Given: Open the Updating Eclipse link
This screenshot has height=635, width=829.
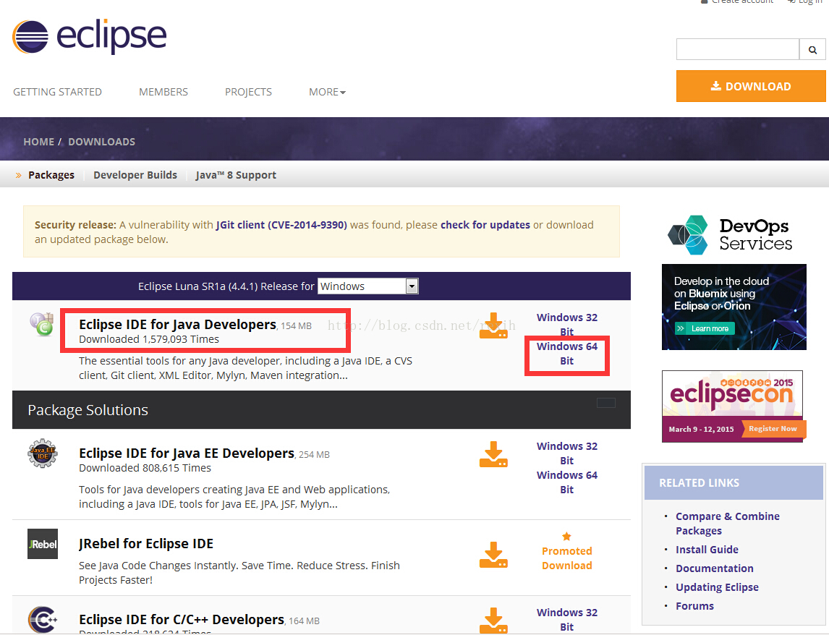Looking at the screenshot, I should click(x=717, y=587).
